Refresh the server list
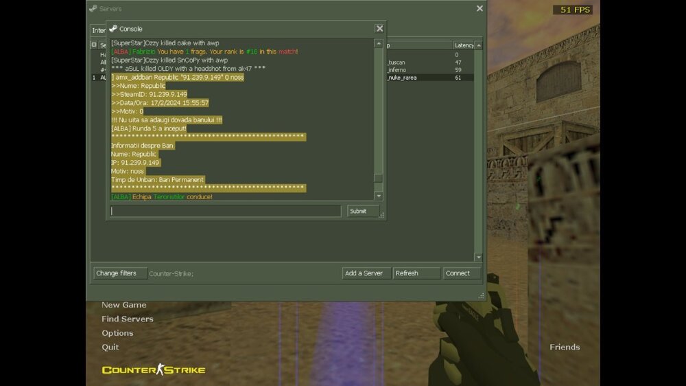This screenshot has height=386, width=686. pyautogui.click(x=416, y=273)
